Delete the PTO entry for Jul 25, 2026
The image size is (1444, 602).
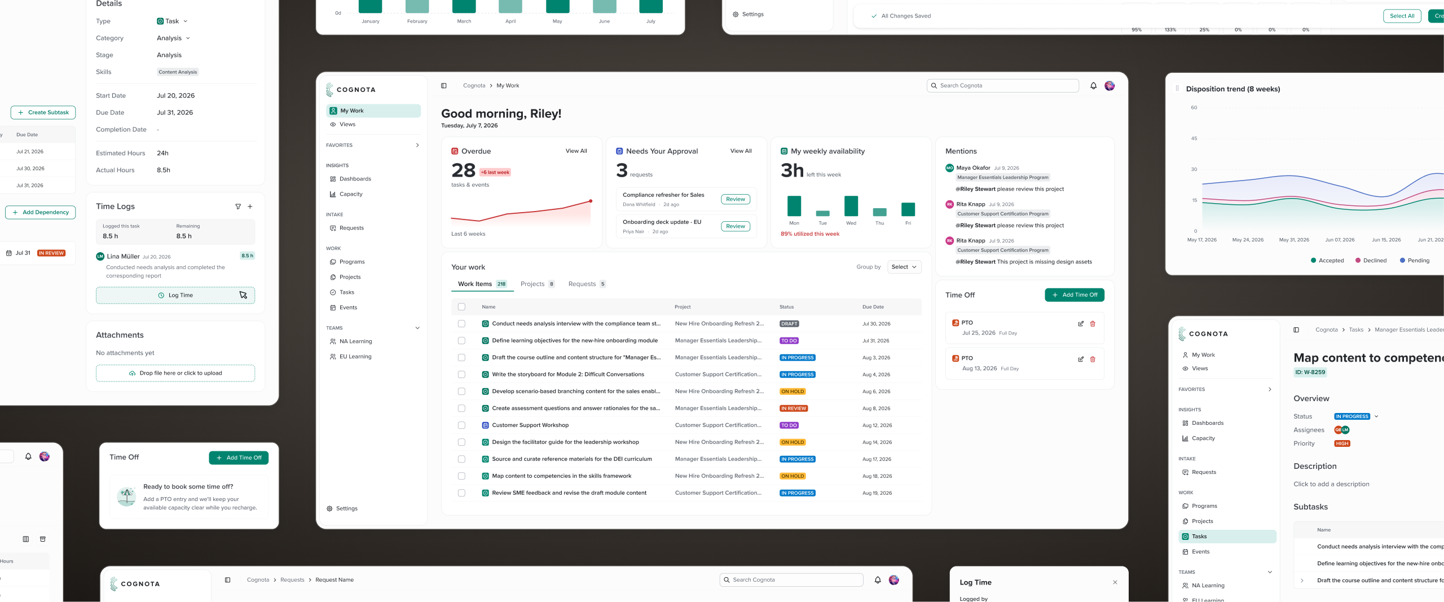click(x=1093, y=324)
